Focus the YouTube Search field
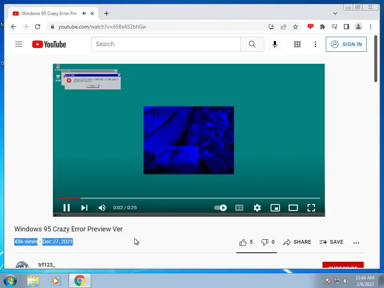Image resolution: width=384 pixels, height=288 pixels. (x=166, y=44)
